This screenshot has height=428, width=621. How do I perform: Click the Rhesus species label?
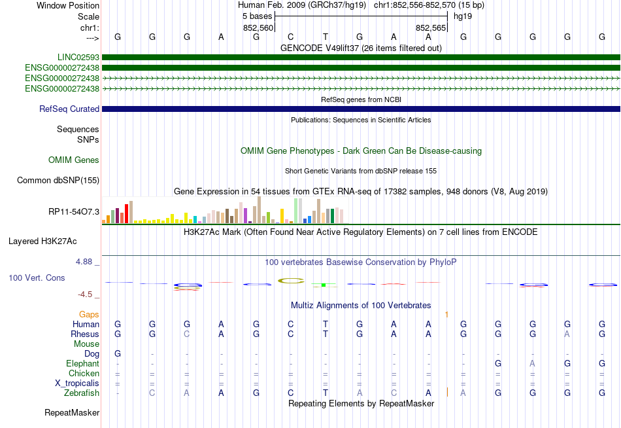(x=85, y=334)
